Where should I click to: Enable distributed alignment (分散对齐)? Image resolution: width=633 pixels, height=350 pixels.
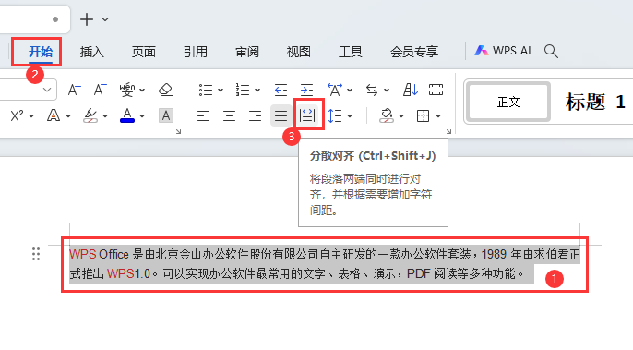[307, 115]
